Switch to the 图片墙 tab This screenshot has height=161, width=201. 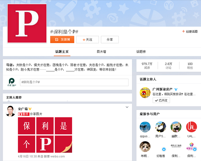pyautogui.click(x=101, y=52)
